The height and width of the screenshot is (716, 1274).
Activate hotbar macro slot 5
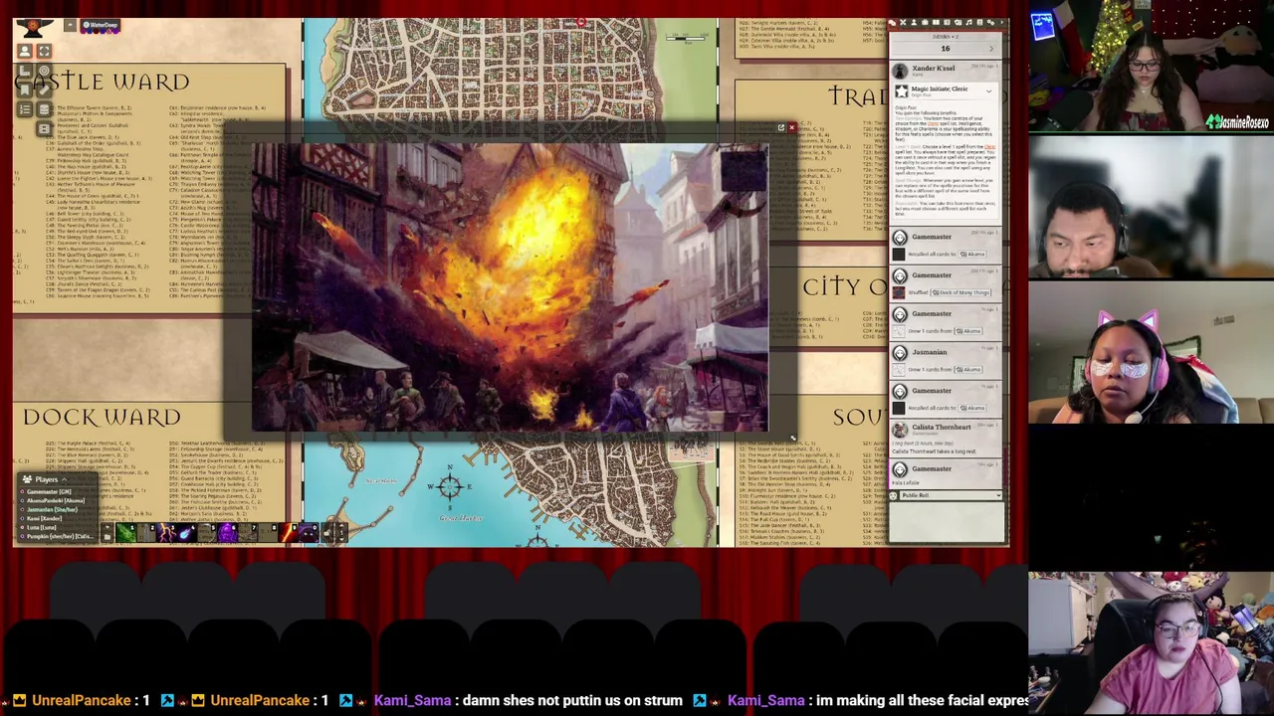coord(207,533)
